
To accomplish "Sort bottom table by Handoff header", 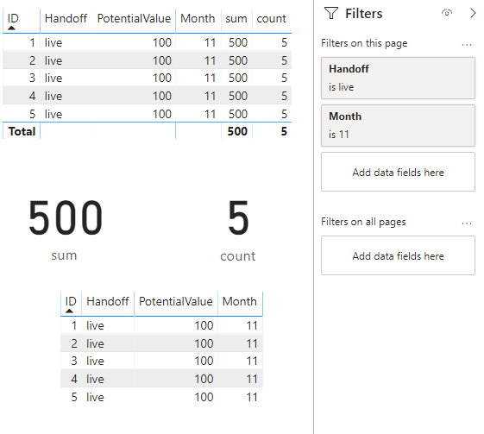I will tap(108, 301).
